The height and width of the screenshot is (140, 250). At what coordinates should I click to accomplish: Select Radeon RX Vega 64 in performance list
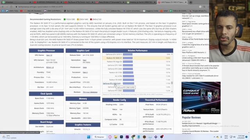click(114, 61)
